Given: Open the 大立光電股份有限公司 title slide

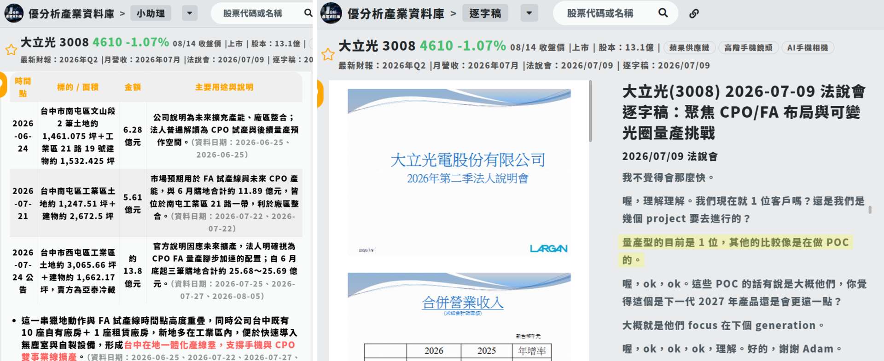Looking at the screenshot, I should tap(459, 172).
